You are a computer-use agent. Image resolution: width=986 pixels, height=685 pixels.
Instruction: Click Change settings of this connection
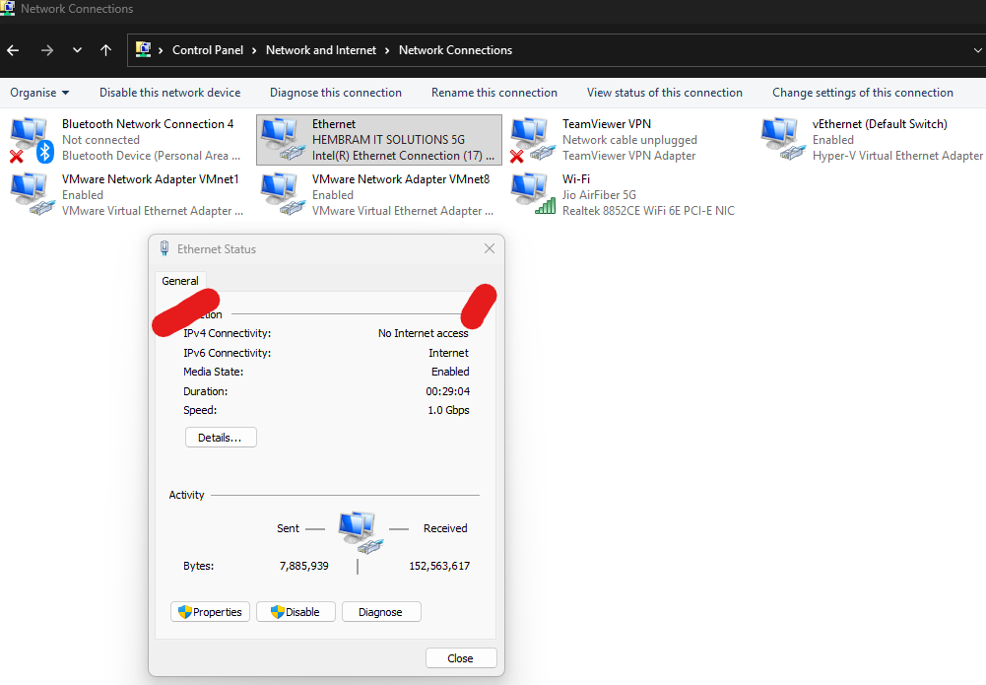point(863,93)
